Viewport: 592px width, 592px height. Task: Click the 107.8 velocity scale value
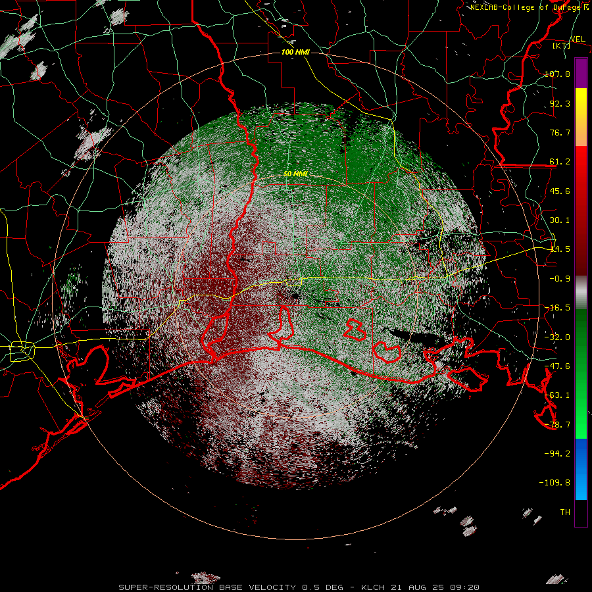tap(557, 74)
